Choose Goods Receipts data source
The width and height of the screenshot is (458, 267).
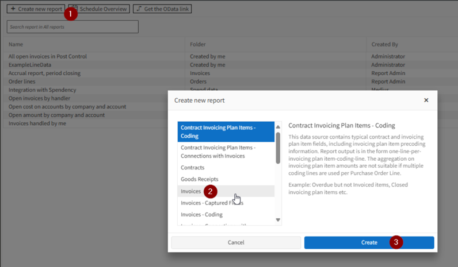tap(199, 179)
